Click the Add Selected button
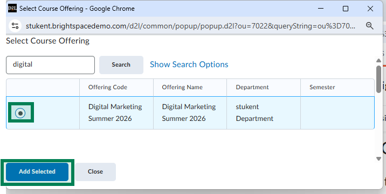Image resolution: width=386 pixels, height=194 pixels. pos(37,171)
